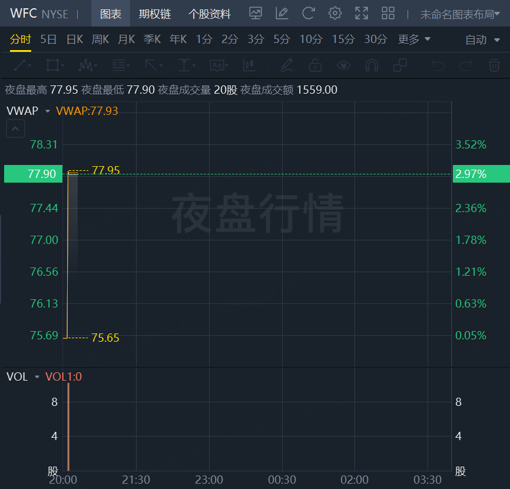Screen dimensions: 510x489
Task: Select the 月K timeframe
Action: pyautogui.click(x=126, y=39)
